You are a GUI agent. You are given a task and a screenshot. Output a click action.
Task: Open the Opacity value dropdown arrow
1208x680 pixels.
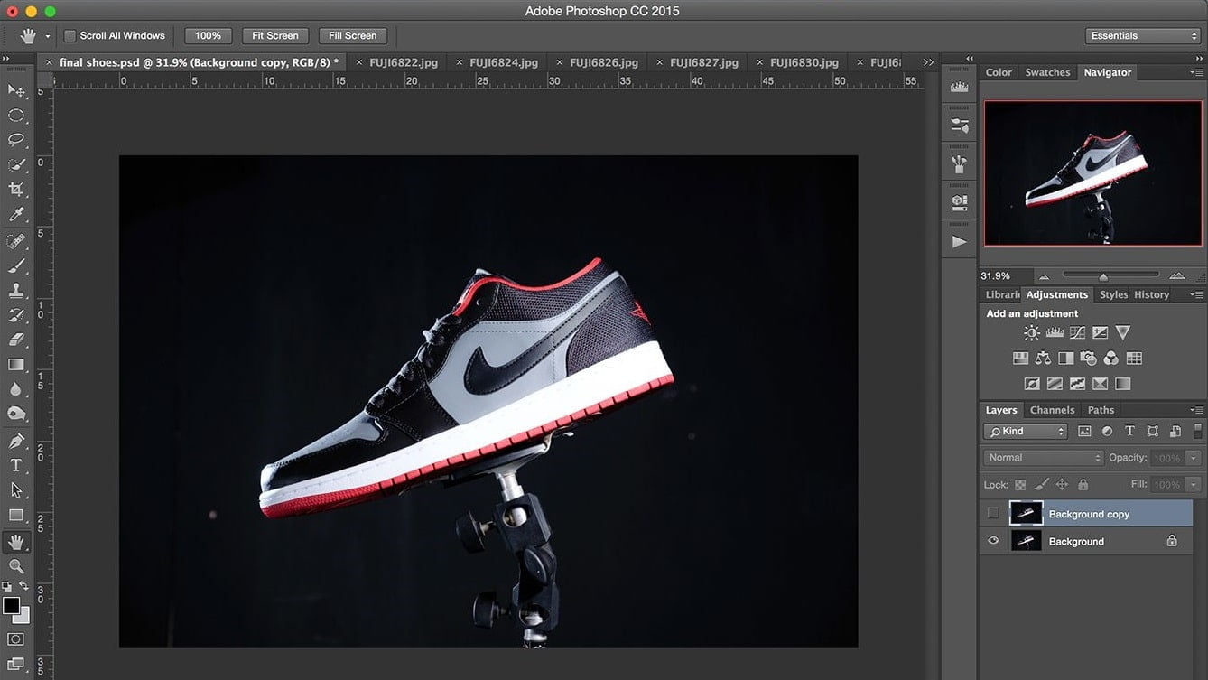coord(1195,458)
